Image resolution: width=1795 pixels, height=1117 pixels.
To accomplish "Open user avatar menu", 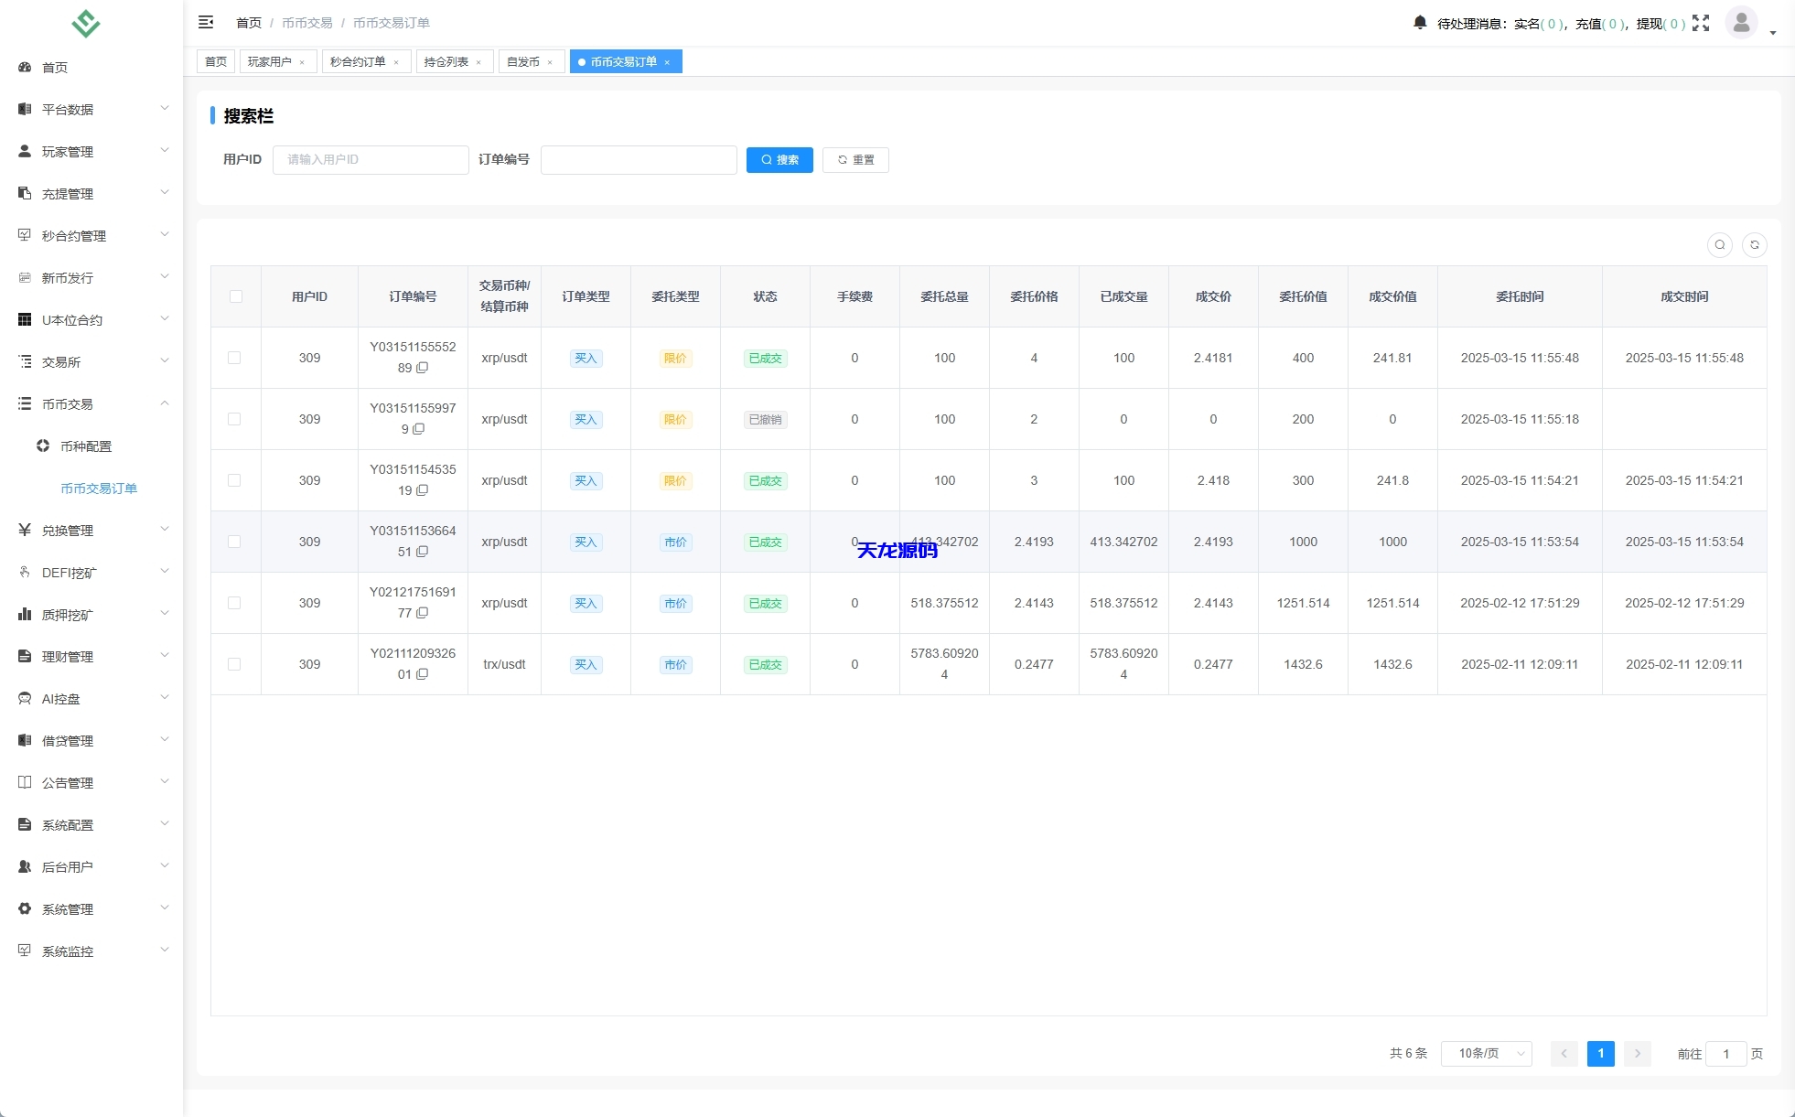I will 1741,23.
